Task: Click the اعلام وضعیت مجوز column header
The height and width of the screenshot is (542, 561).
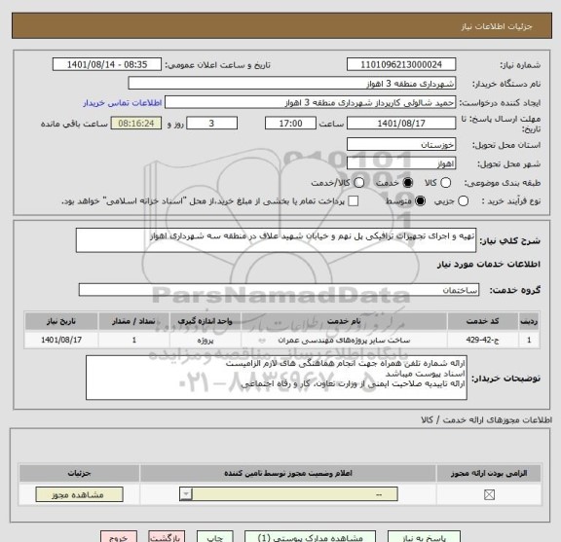Action: click(288, 473)
